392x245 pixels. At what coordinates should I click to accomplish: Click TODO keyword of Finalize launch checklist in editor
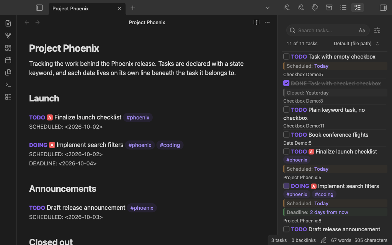[x=37, y=118]
